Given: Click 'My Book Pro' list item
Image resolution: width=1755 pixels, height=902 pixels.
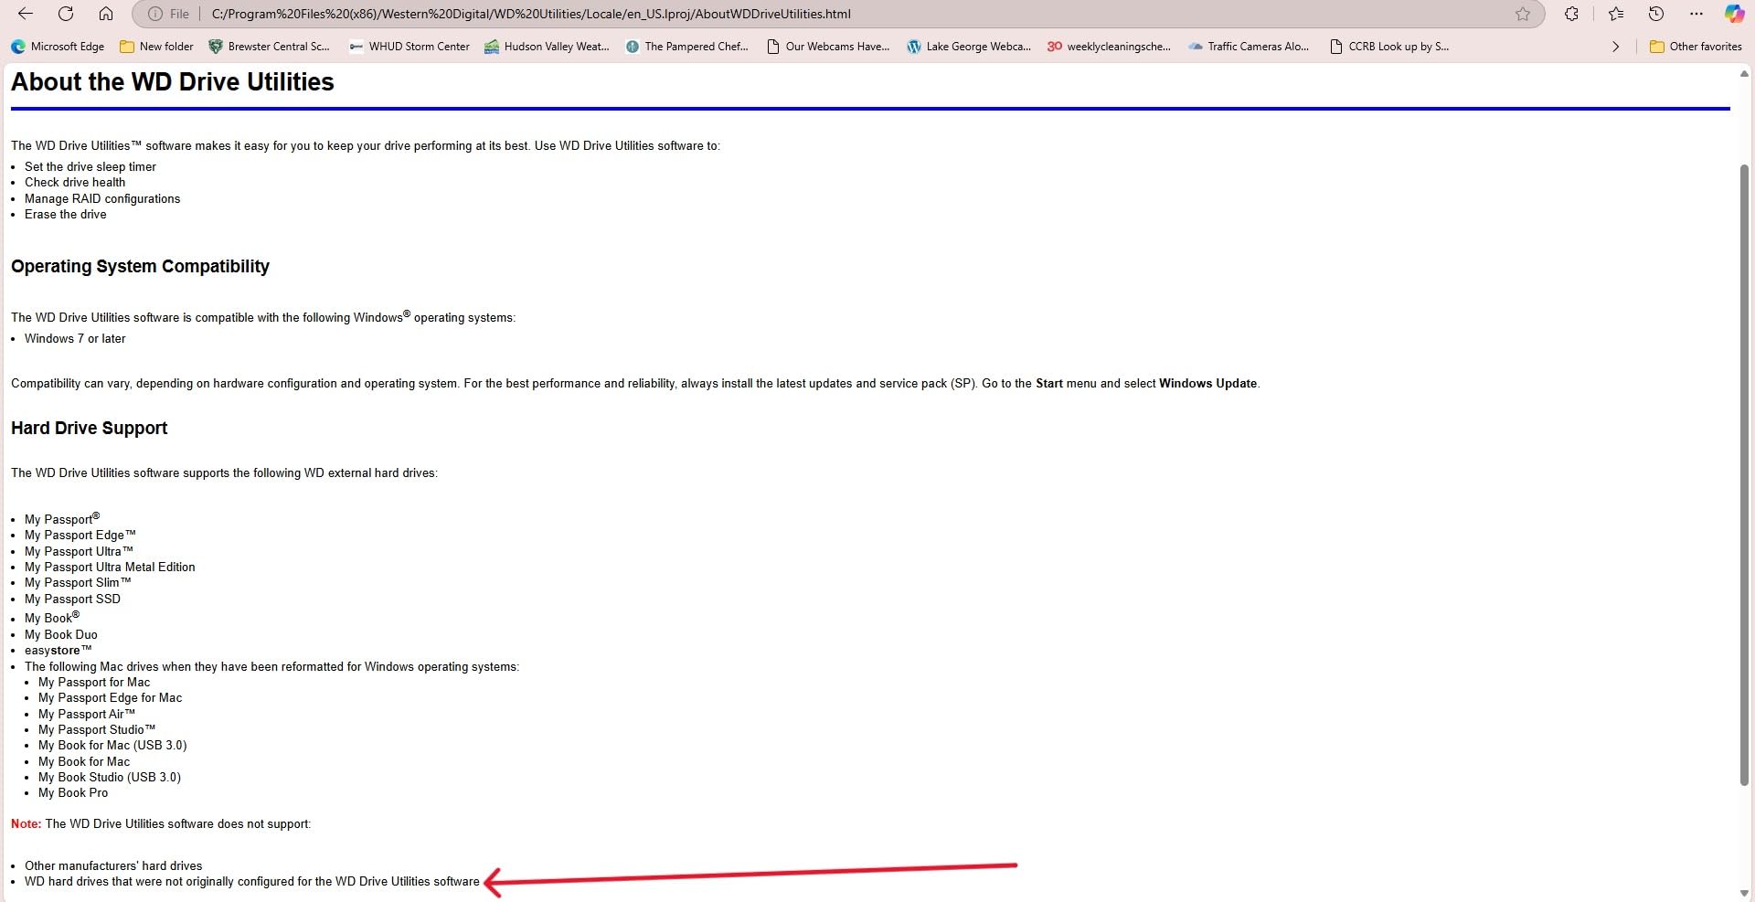Looking at the screenshot, I should (x=73, y=793).
